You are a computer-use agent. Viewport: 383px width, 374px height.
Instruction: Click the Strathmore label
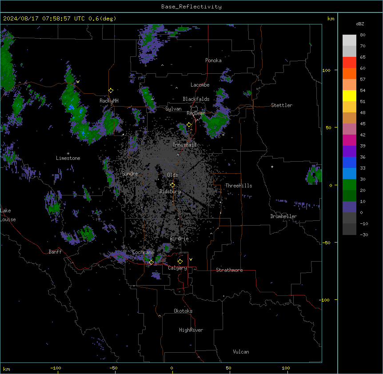click(229, 270)
